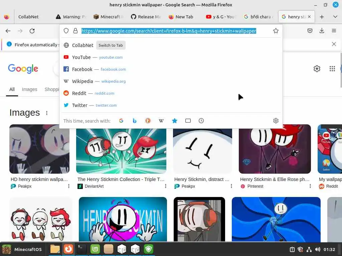The height and width of the screenshot is (256, 342).
Task: Open blue swirl Henry Stickmin image
Action: pyautogui.click(x=276, y=219)
